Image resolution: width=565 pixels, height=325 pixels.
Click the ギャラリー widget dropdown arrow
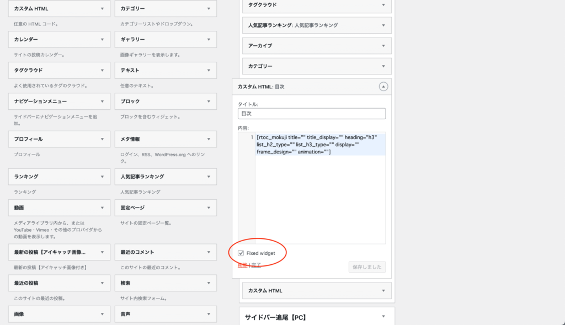tap(208, 40)
